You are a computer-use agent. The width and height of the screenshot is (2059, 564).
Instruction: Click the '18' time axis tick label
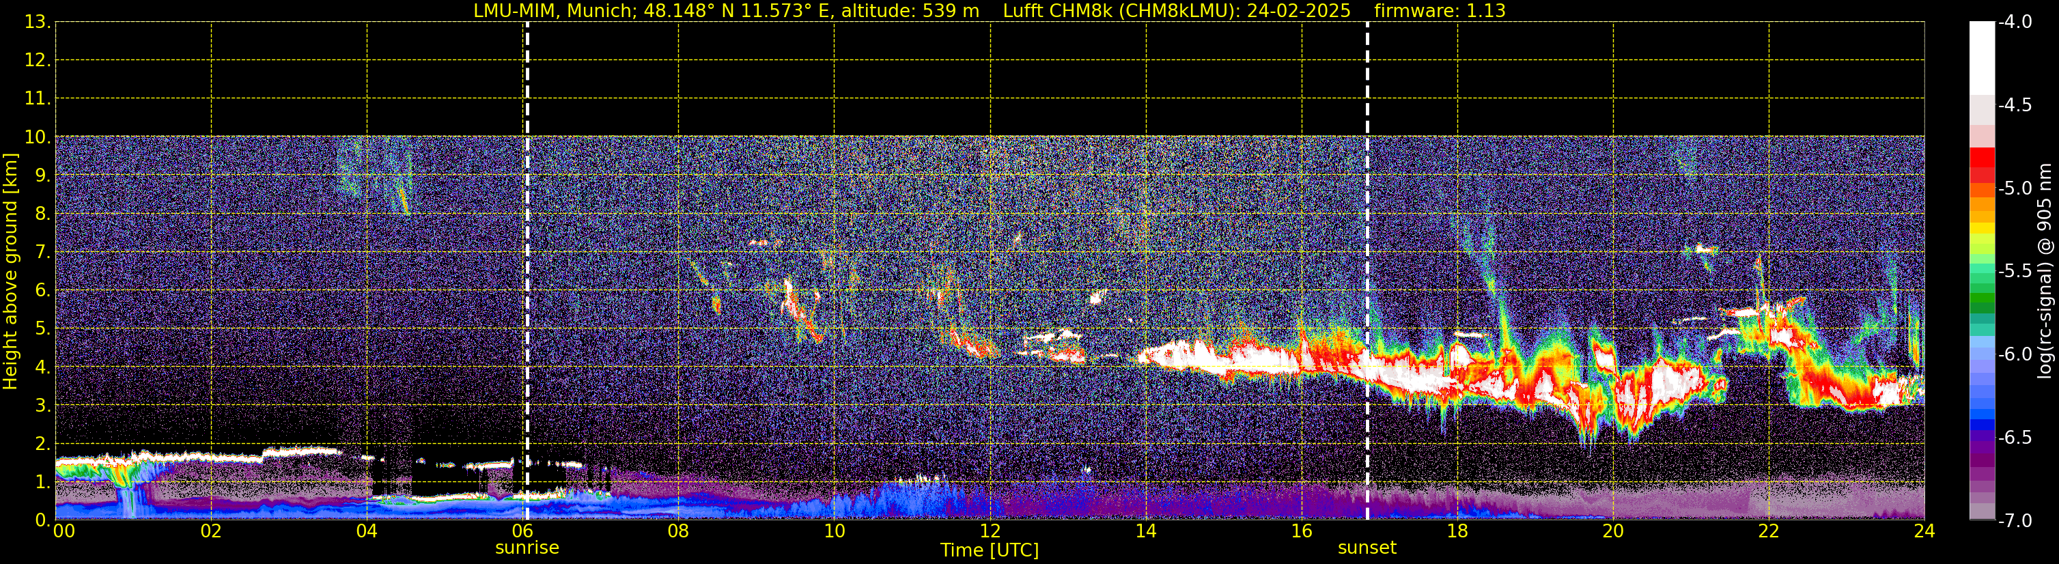click(1458, 531)
